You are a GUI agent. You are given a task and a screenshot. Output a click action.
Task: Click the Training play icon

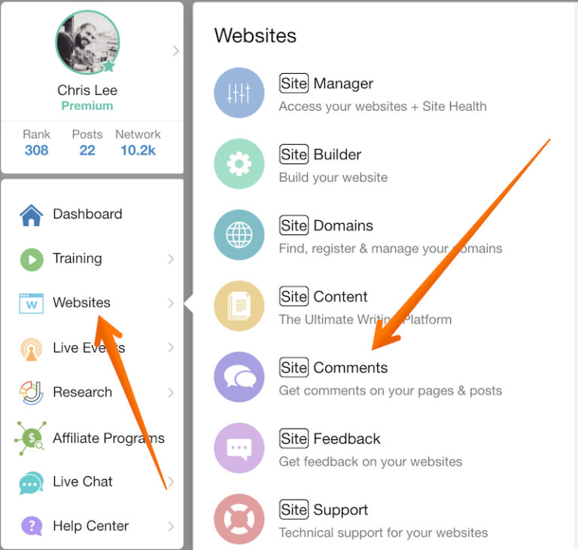32,259
